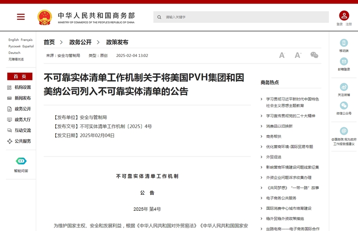Go to 首页 in breadcrumb
Screen dimensions: 358x231
50,42
